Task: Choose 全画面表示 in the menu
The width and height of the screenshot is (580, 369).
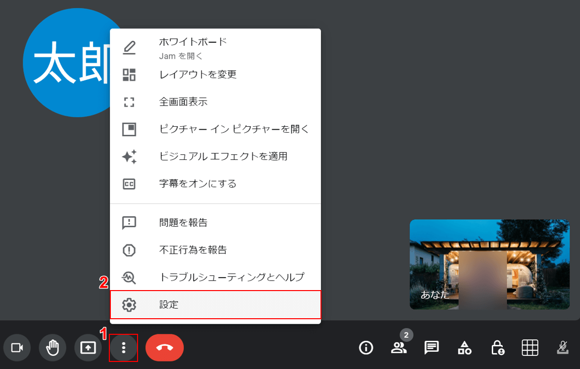Action: (215, 102)
